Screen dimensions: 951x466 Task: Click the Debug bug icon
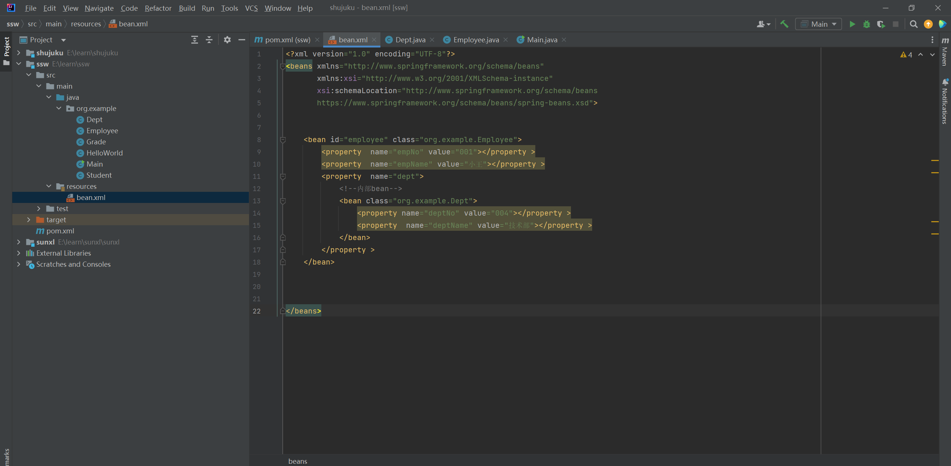[867, 24]
